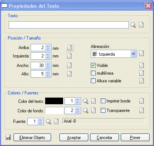
Task: Click the Ancho value field showing 30
Action: click(38, 65)
